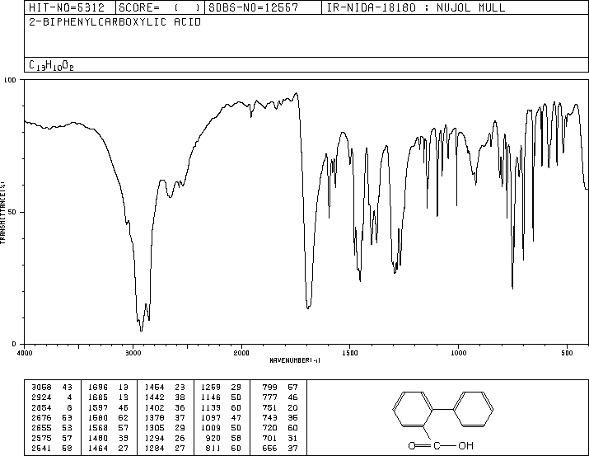Click the OH group in the structure
This screenshot has width=589, height=456.
click(x=465, y=446)
